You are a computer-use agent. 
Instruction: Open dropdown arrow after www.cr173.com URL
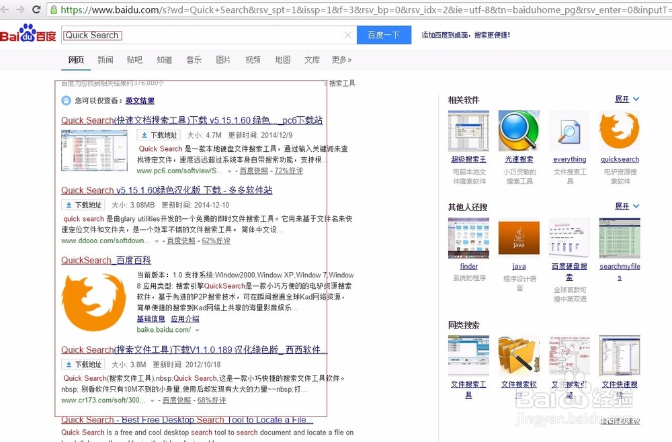tap(152, 401)
